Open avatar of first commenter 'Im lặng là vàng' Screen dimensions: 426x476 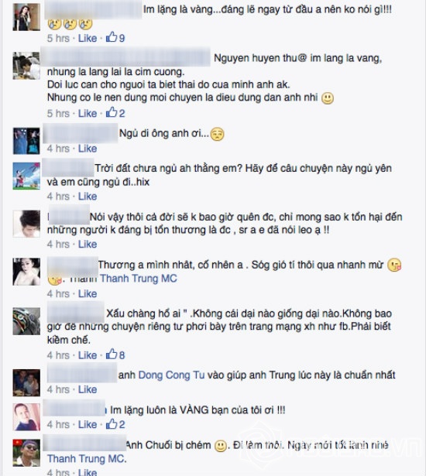26,17
